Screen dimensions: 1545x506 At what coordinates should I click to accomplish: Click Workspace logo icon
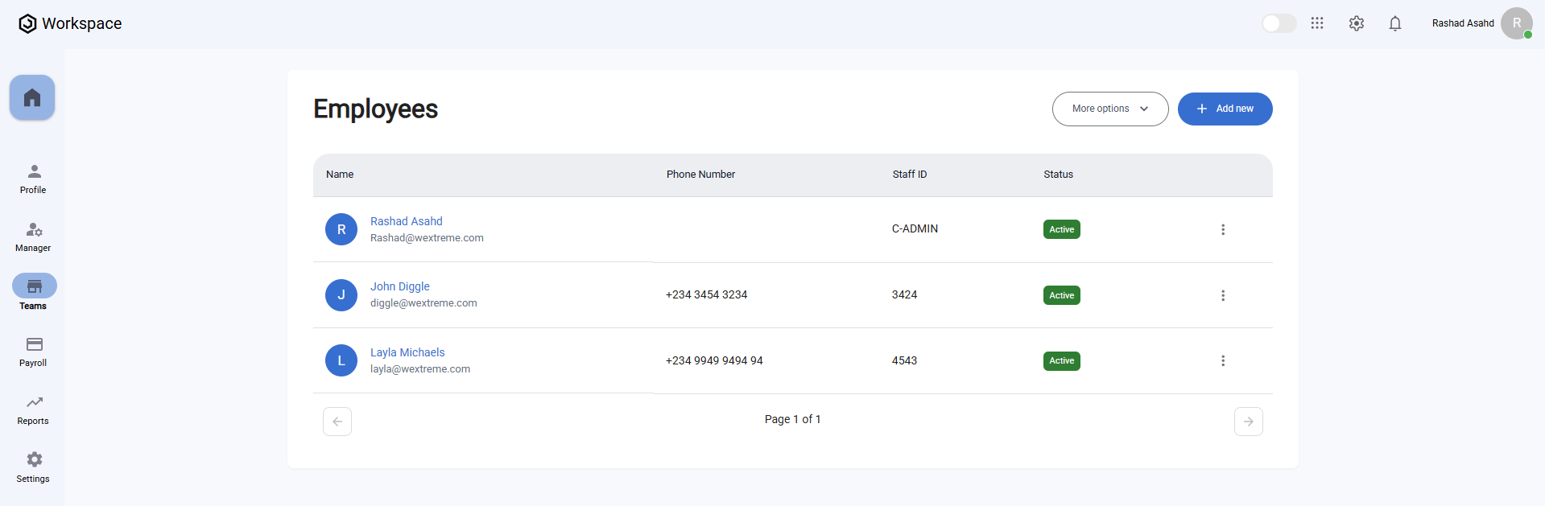click(x=27, y=24)
